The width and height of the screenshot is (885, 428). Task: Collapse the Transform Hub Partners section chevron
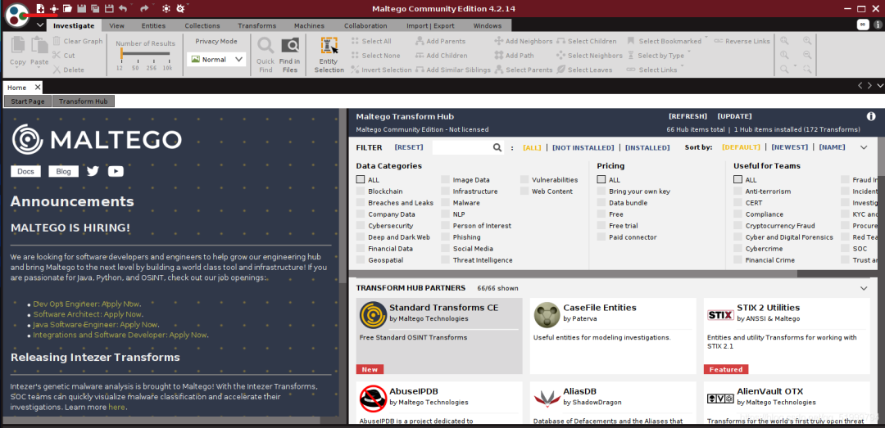pyautogui.click(x=864, y=288)
